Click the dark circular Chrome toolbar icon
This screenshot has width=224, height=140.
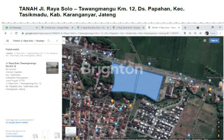[x=198, y=28]
